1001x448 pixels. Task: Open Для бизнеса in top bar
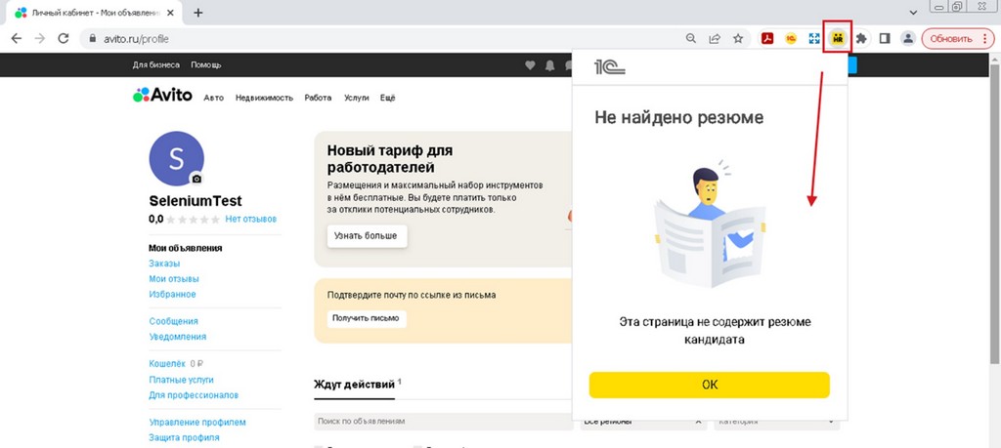(156, 65)
